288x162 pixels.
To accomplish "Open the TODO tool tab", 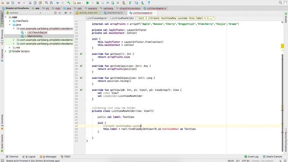I will tap(66, 157).
